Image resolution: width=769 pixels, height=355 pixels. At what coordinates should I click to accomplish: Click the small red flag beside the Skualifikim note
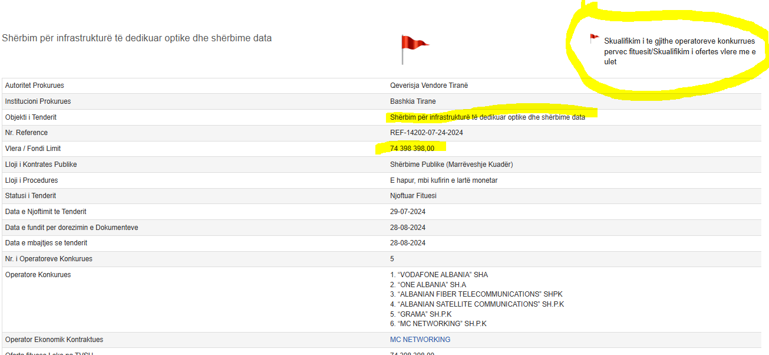[x=594, y=39]
